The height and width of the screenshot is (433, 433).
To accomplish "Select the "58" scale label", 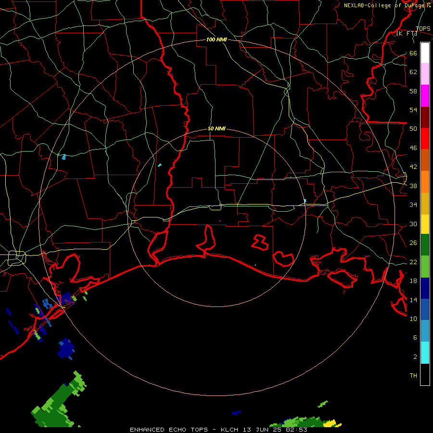I will coord(413,91).
